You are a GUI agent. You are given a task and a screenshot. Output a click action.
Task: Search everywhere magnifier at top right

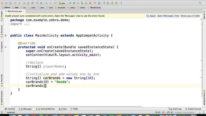pos(200,3)
